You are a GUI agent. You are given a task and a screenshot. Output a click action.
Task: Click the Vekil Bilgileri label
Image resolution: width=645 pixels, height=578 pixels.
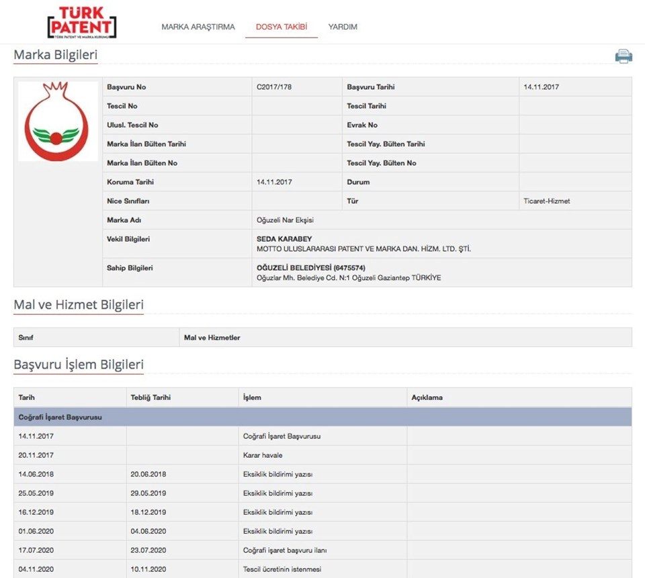point(128,239)
